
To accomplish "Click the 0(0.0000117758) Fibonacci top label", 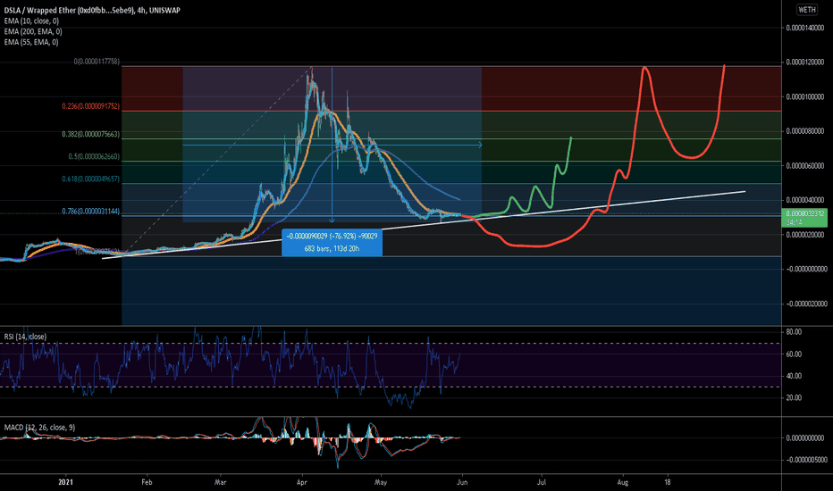I will (97, 62).
